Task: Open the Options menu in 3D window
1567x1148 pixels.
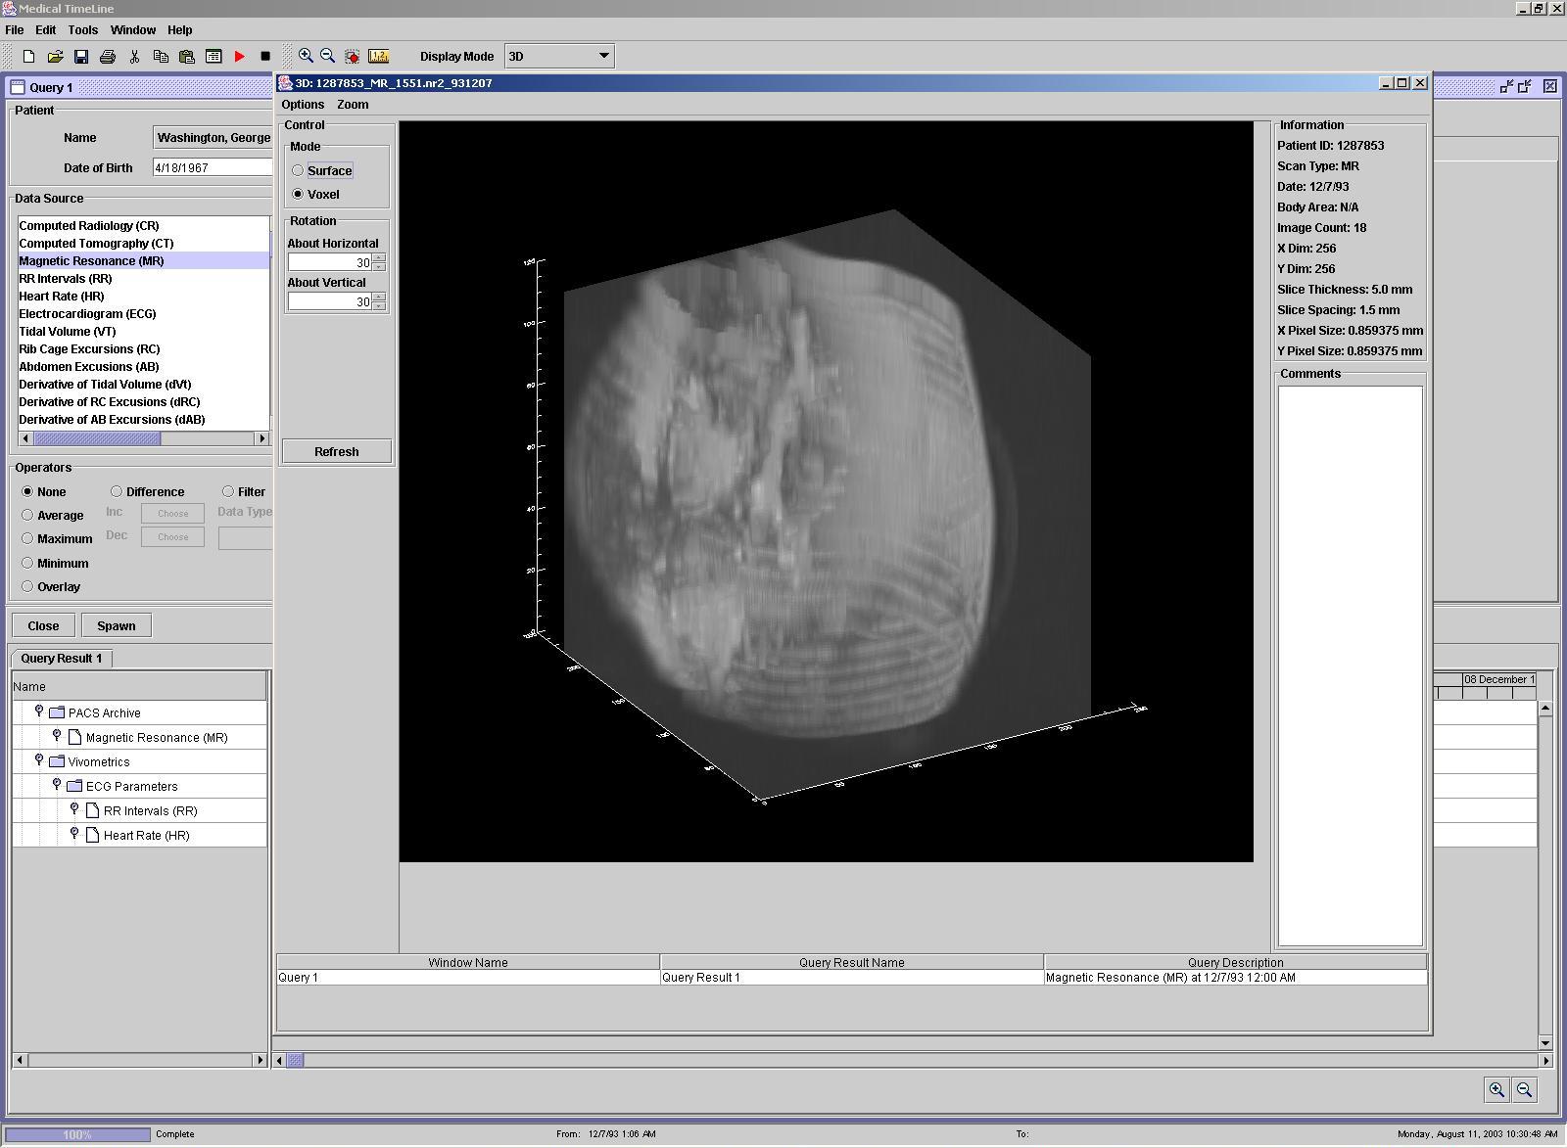Action: point(303,105)
